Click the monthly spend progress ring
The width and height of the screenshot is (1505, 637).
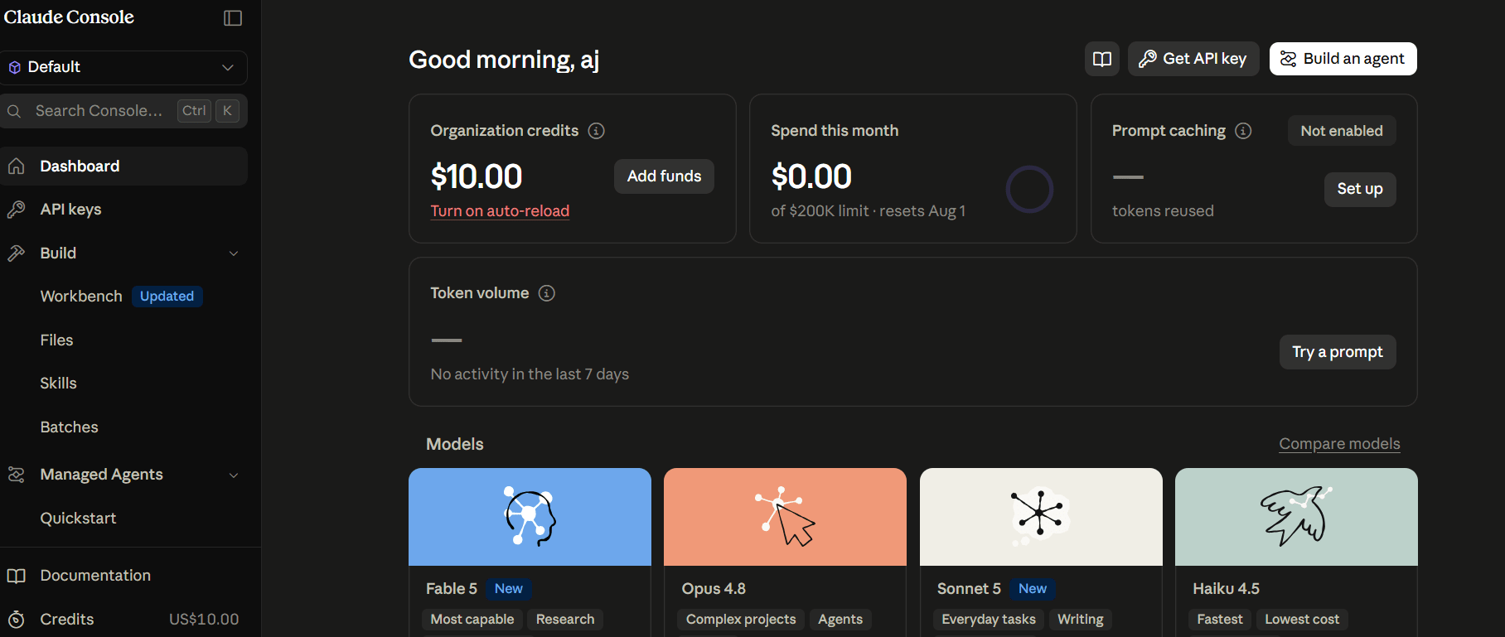tap(1029, 189)
